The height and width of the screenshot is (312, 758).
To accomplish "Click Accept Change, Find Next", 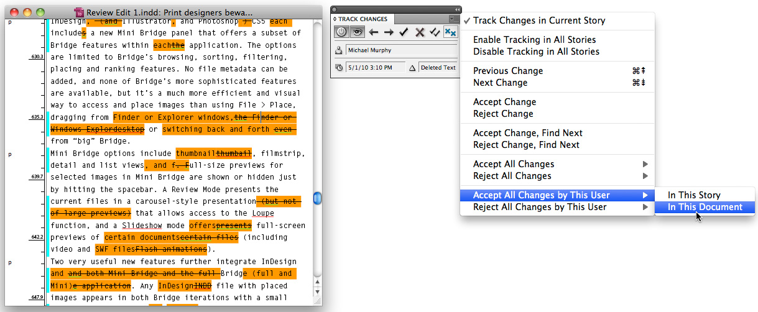I will 526,133.
